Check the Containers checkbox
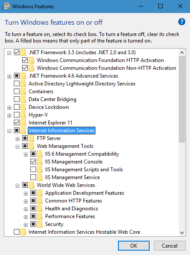The image size is (190, 255). coord(16,92)
